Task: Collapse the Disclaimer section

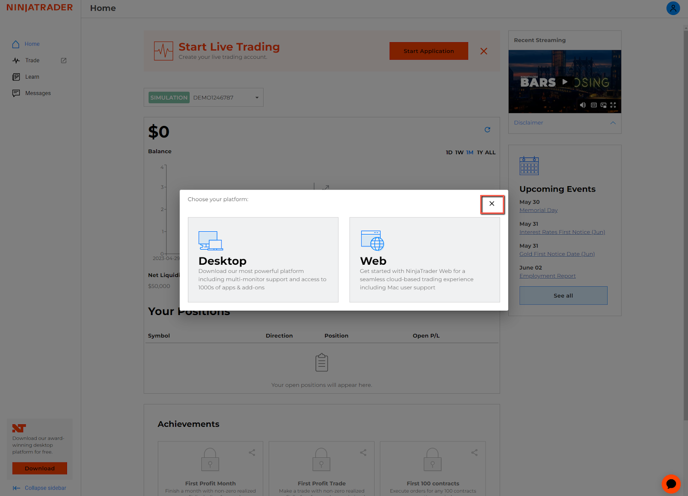Action: click(x=613, y=123)
